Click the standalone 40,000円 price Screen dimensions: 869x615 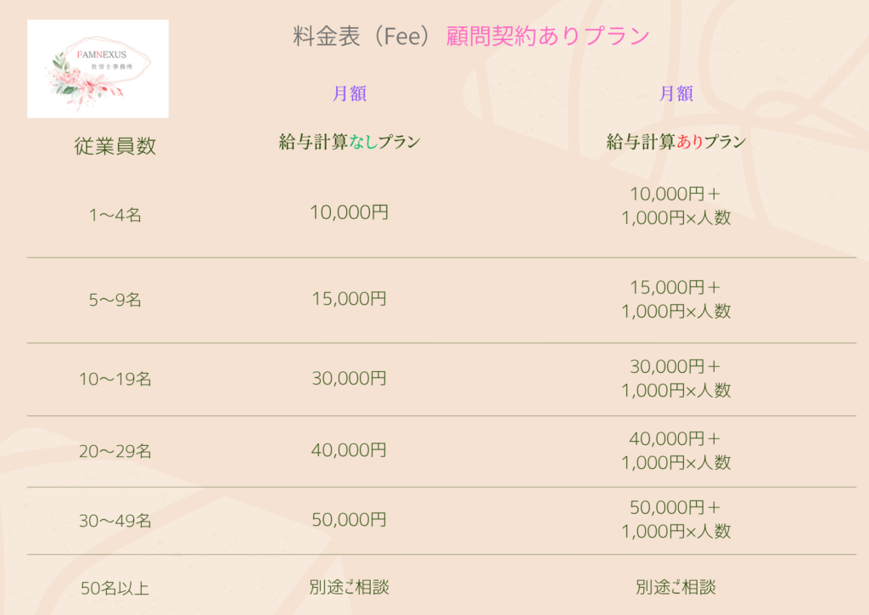pos(350,449)
